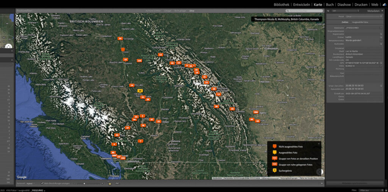Switch to the Bibliothek module
The width and height of the screenshot is (388, 192).
(x=282, y=5)
